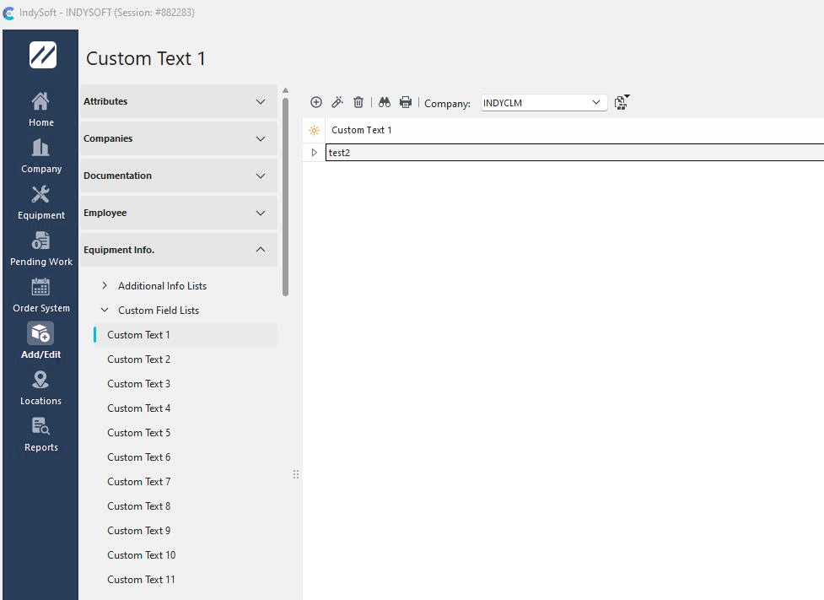Open Reports from the sidebar

(41, 434)
